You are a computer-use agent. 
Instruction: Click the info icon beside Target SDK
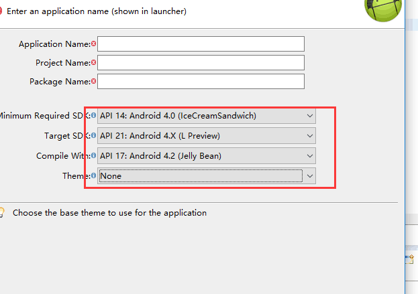[93, 135]
